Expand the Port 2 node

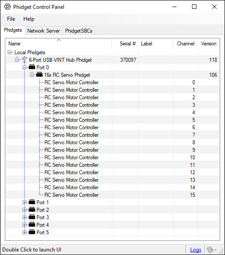(x=24, y=210)
